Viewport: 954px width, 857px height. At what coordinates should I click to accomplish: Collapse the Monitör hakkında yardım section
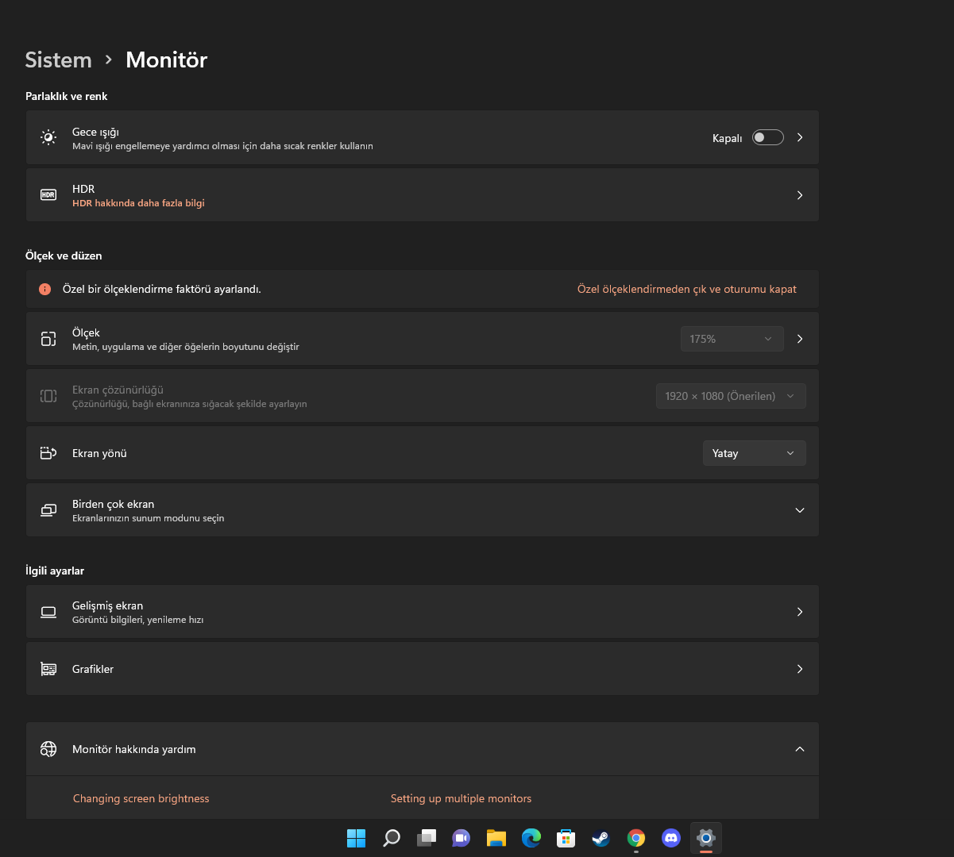tap(800, 749)
